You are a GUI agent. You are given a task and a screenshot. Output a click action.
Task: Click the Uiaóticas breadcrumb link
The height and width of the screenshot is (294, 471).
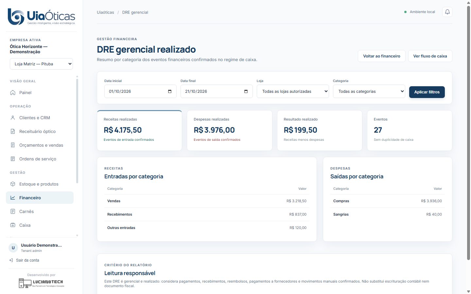[x=105, y=12]
